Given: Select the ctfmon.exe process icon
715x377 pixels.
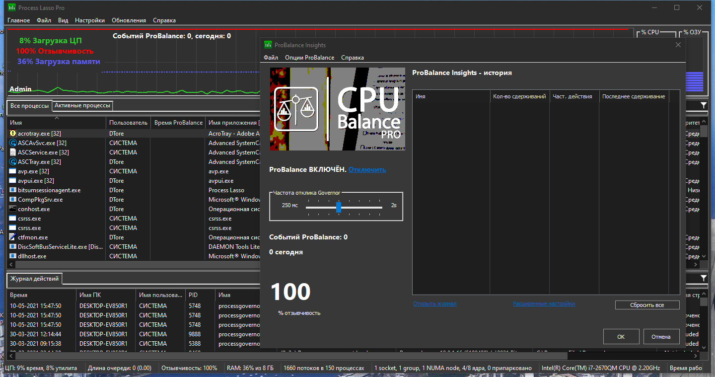Looking at the screenshot, I should pos(13,237).
